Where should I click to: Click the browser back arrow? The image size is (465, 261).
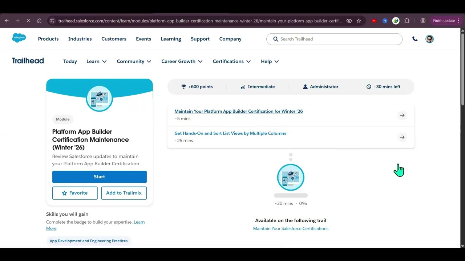[7, 21]
